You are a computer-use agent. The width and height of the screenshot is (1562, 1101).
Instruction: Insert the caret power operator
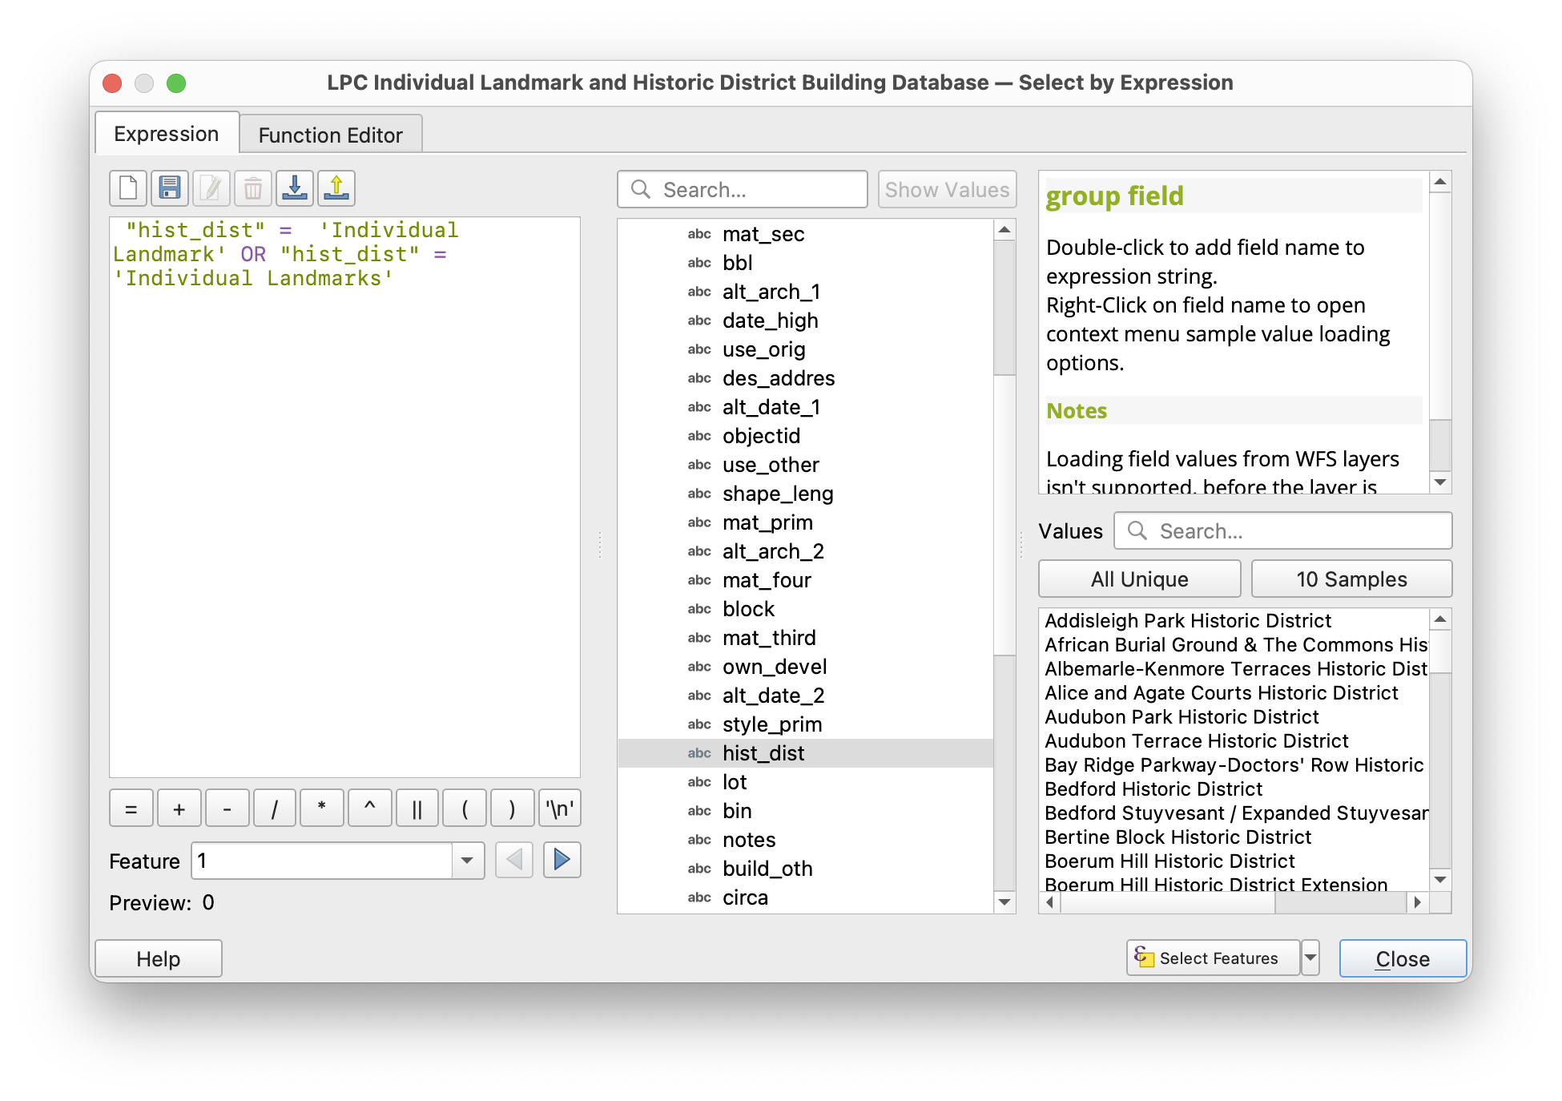369,809
